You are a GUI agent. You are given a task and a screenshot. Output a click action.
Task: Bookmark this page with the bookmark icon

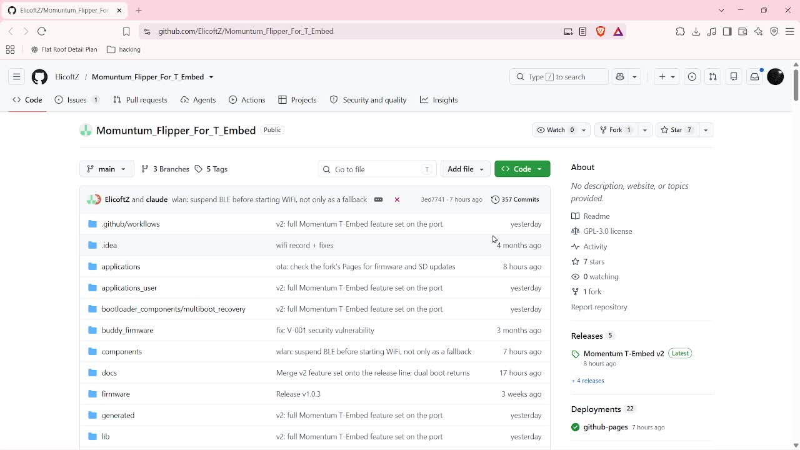click(126, 31)
